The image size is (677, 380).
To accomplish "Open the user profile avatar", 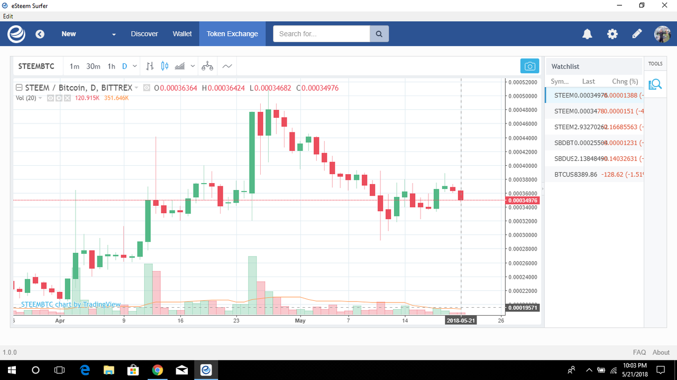I will click(662, 34).
